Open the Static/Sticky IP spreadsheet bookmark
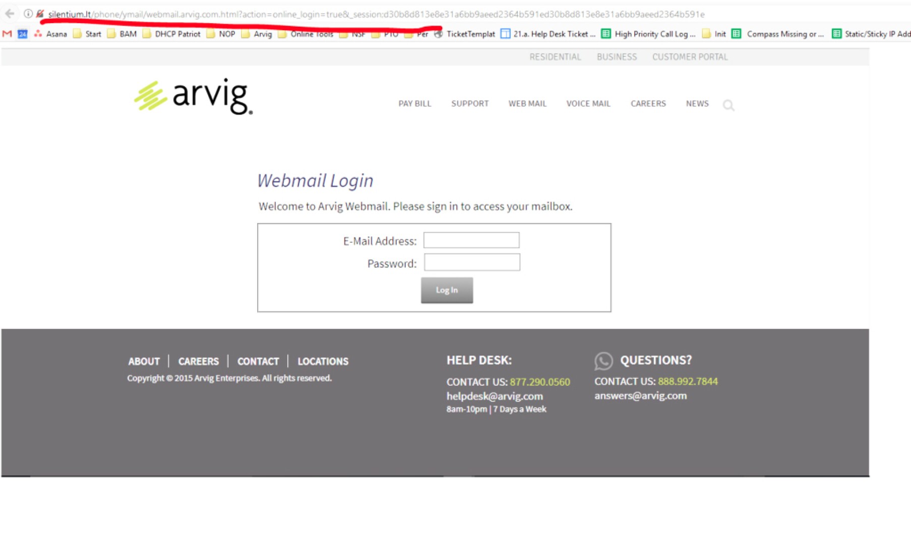The height and width of the screenshot is (537, 911). 873,34
